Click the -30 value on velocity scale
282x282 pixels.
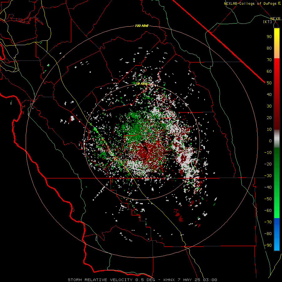(268, 175)
